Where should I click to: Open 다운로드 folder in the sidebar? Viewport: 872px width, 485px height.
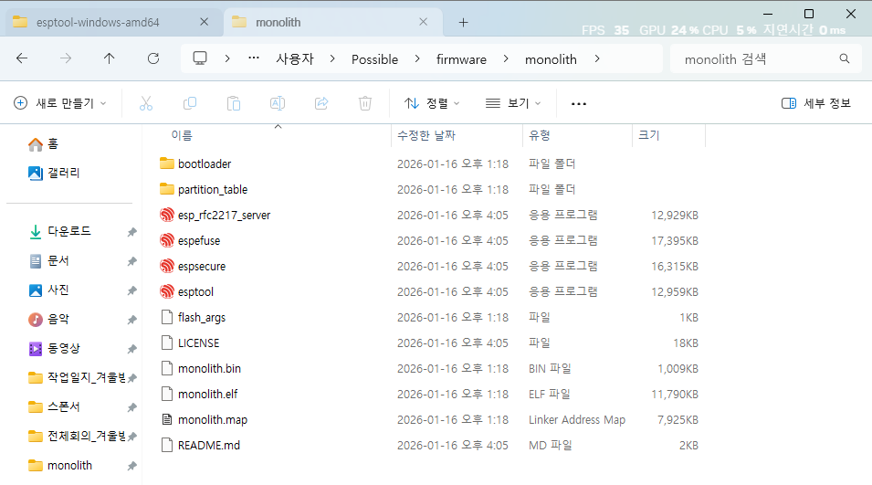coord(69,231)
